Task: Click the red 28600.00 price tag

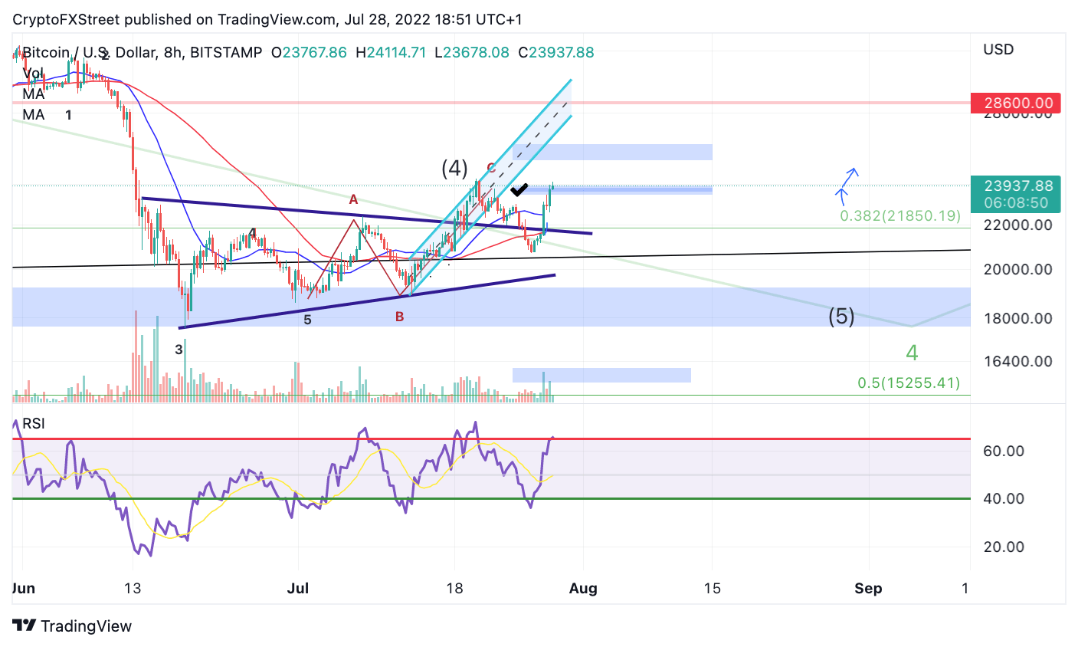Action: [x=1017, y=102]
